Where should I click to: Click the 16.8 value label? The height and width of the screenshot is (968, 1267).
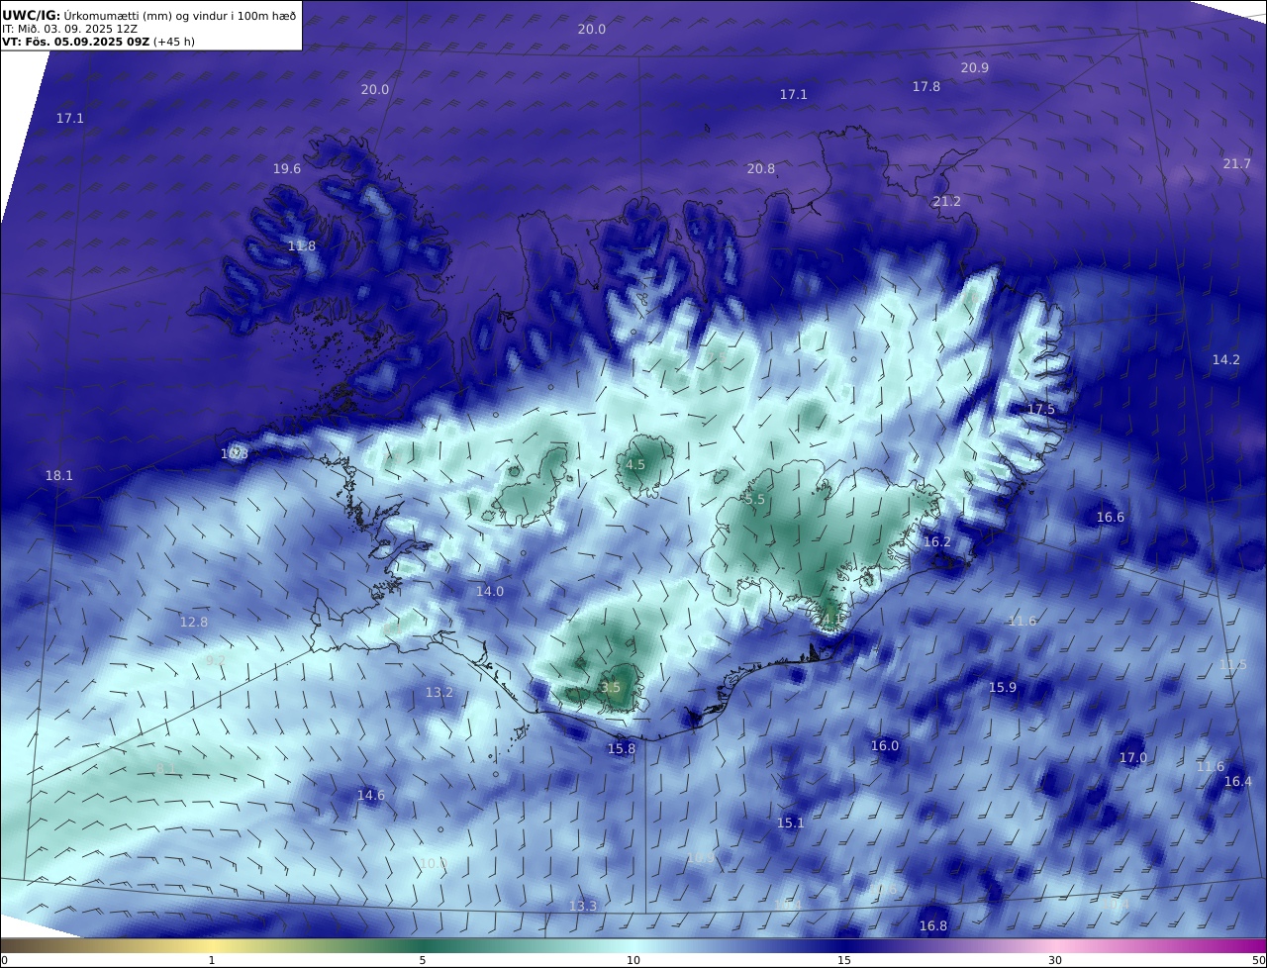pos(932,926)
